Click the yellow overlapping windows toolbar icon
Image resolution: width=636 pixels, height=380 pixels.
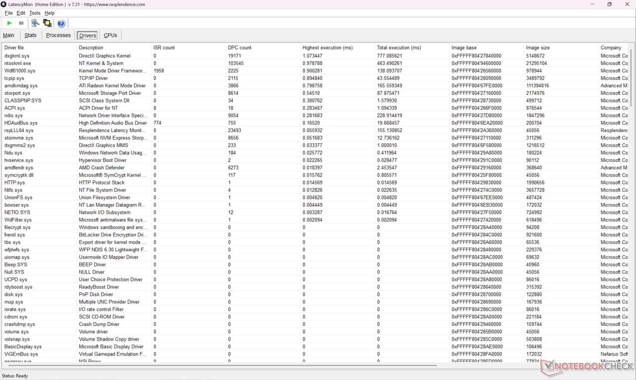(x=47, y=23)
